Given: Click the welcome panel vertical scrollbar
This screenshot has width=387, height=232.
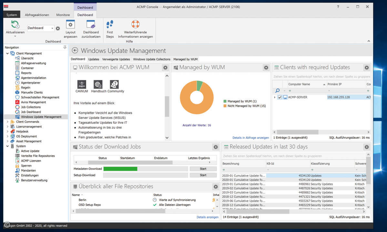Looking at the screenshot, I should point(167,106).
